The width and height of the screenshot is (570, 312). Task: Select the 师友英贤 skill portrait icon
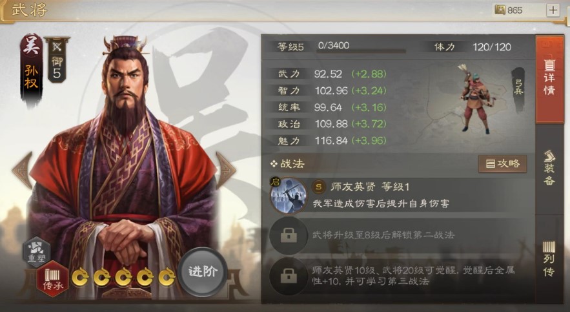[289, 195]
